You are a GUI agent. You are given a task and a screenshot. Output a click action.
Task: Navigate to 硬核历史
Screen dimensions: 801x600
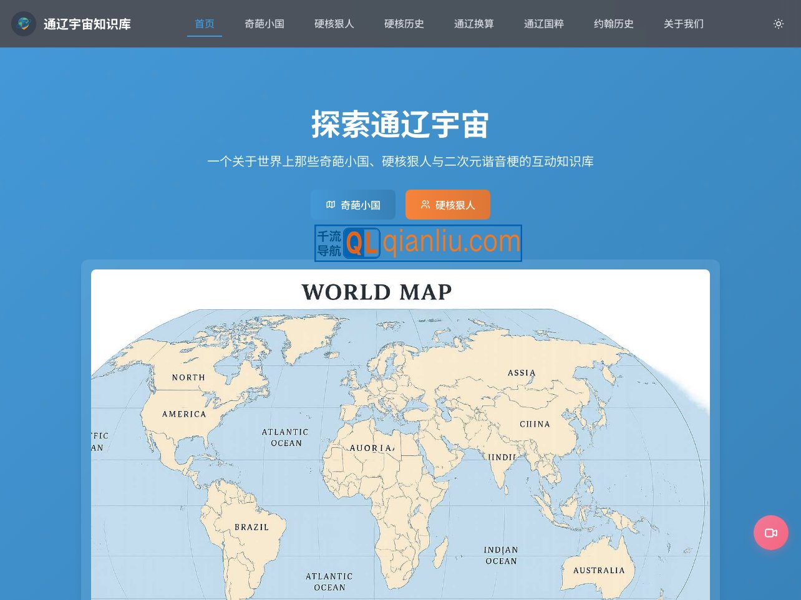[x=404, y=24]
